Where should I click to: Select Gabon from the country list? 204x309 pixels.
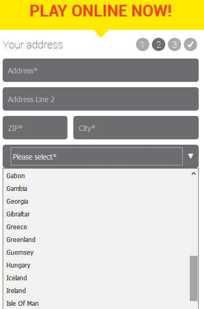click(x=96, y=176)
